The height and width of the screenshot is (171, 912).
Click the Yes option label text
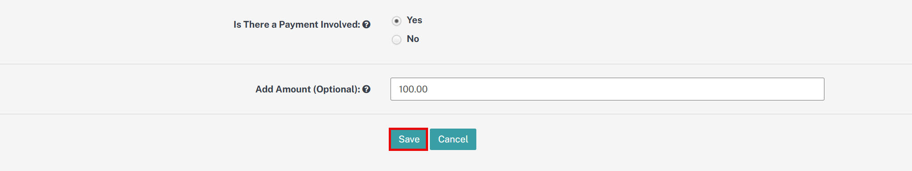point(414,20)
